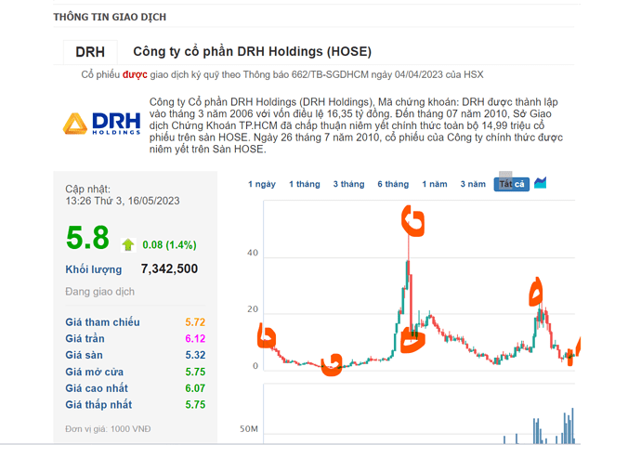This screenshot has height=458, width=641.
Task: Click the green up-arrow price icon
Action: click(x=128, y=244)
